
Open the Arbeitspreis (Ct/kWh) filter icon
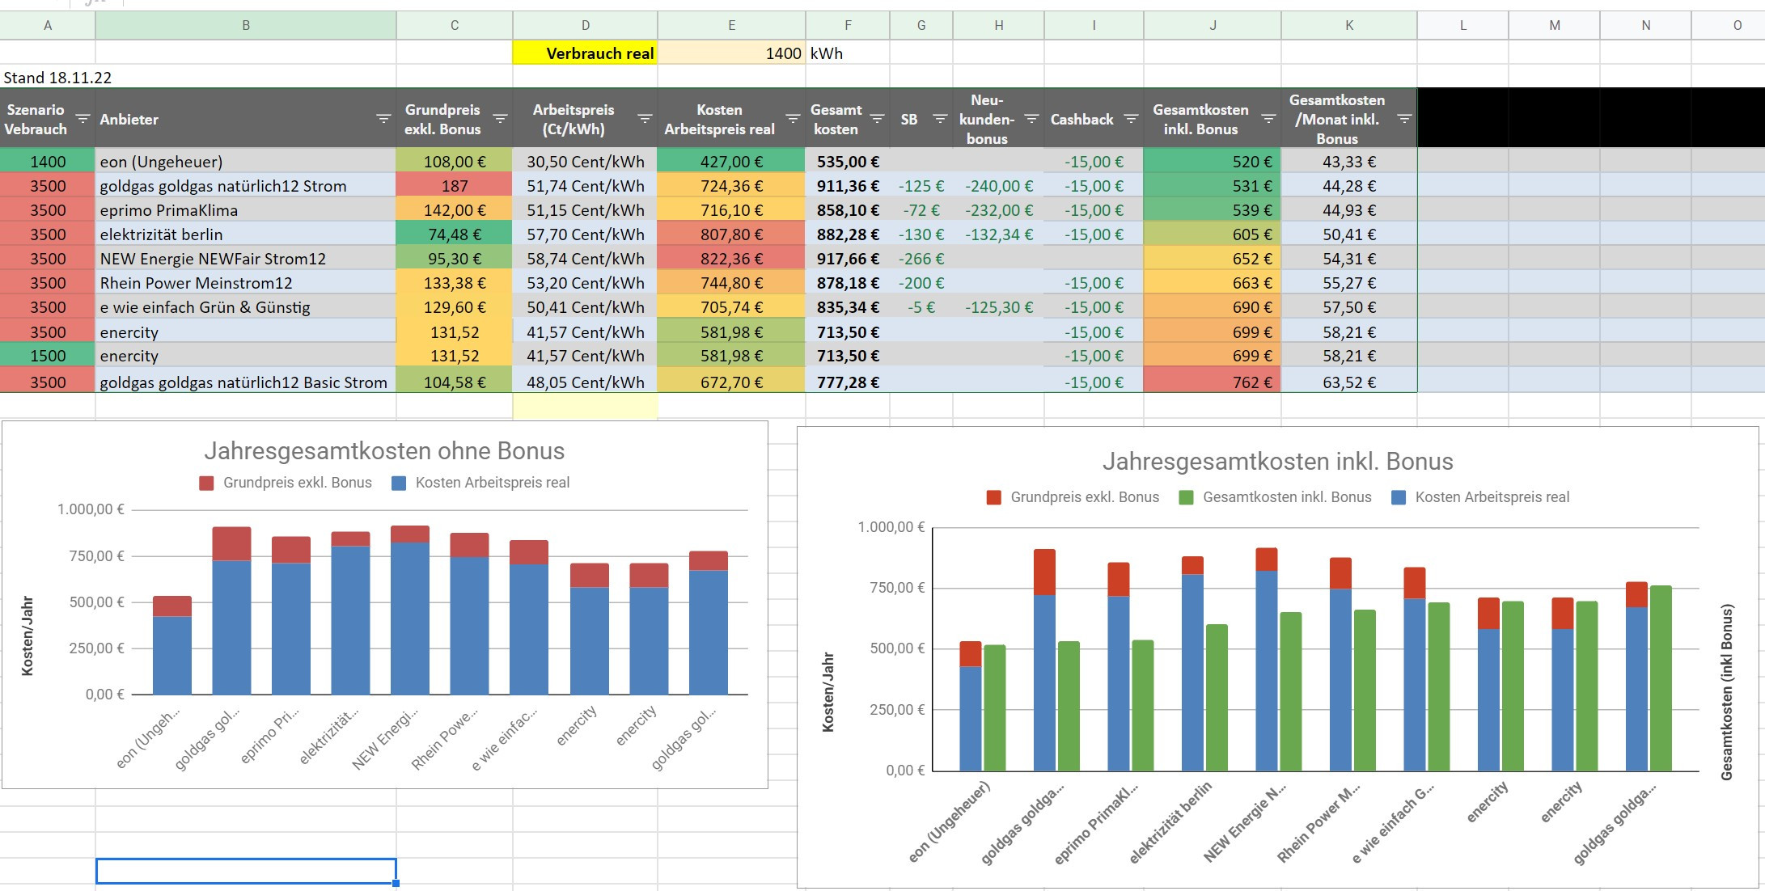[645, 119]
